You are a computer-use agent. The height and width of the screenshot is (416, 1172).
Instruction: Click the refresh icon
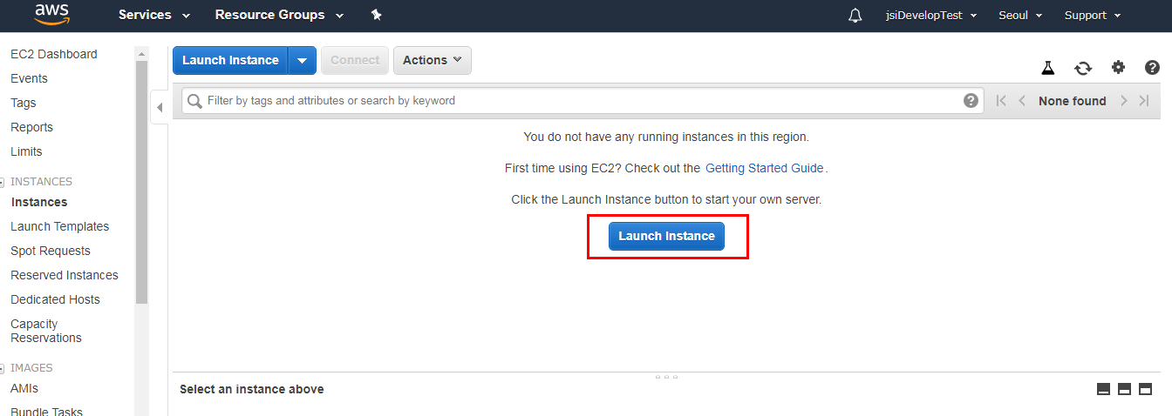point(1083,68)
